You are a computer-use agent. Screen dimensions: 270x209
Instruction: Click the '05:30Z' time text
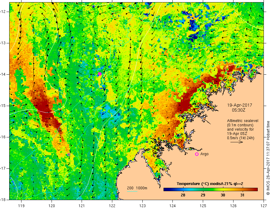pyautogui.click(x=238, y=110)
